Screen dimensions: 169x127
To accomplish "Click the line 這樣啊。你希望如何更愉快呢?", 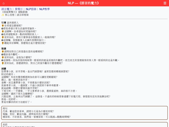I will 20,31.
